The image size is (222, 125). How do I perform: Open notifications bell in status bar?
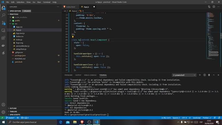pyautogui.click(x=219, y=118)
